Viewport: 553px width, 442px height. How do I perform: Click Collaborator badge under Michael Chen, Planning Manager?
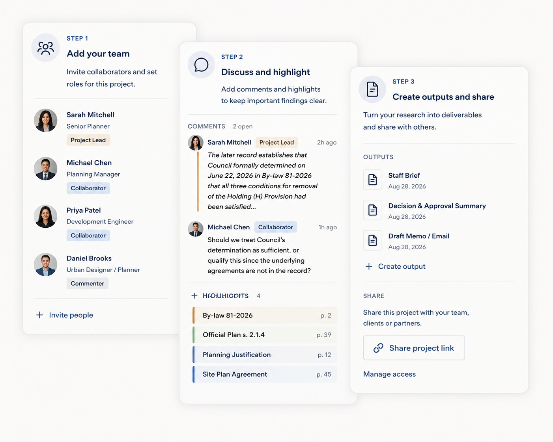(88, 188)
